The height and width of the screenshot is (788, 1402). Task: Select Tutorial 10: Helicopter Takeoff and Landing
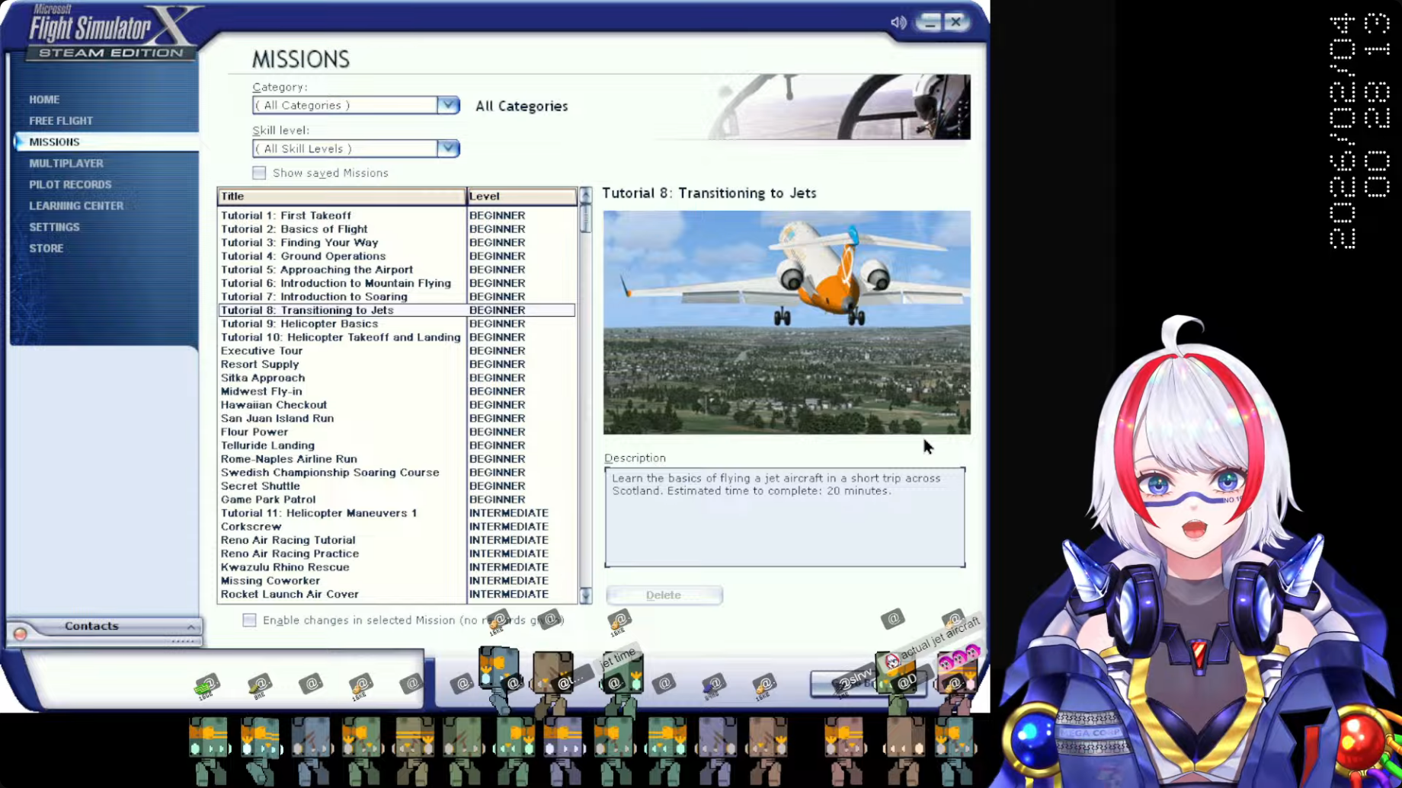click(x=397, y=337)
